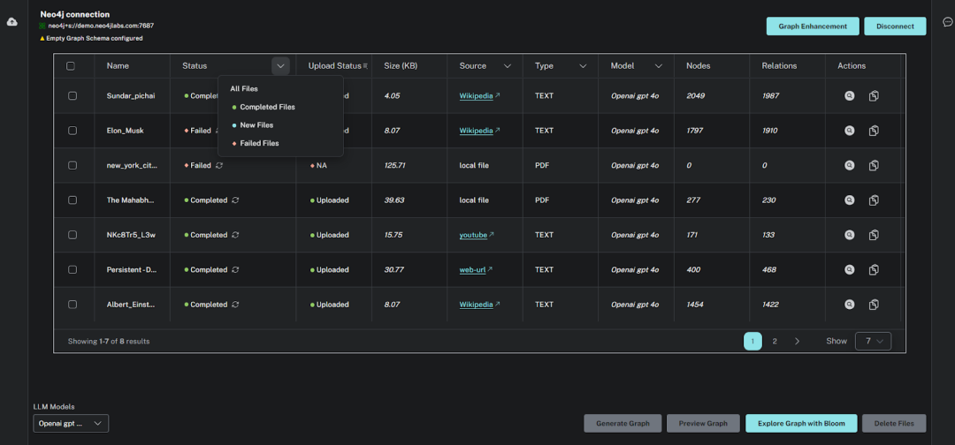Image resolution: width=955 pixels, height=445 pixels.
Task: Open the cloud upload sidebar icon
Action: pyautogui.click(x=12, y=21)
